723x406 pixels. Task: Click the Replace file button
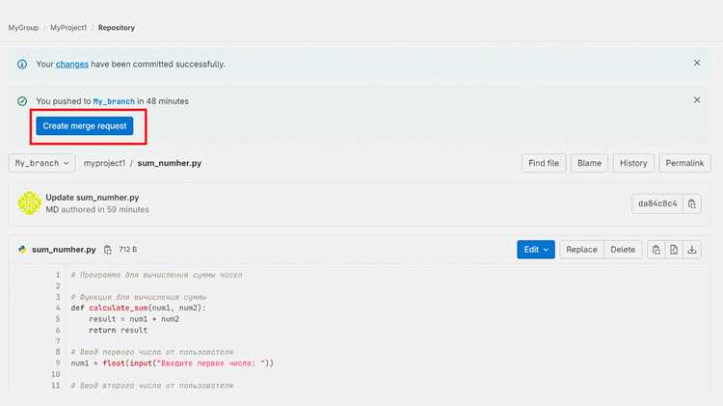pyautogui.click(x=581, y=250)
